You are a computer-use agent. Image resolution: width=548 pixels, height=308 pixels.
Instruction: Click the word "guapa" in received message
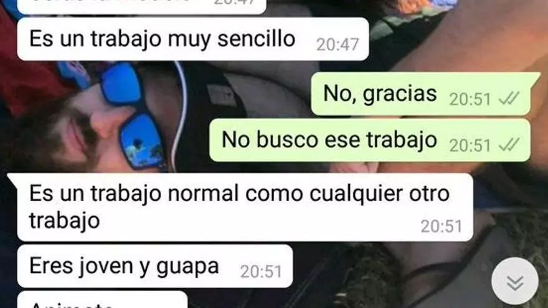point(187,266)
